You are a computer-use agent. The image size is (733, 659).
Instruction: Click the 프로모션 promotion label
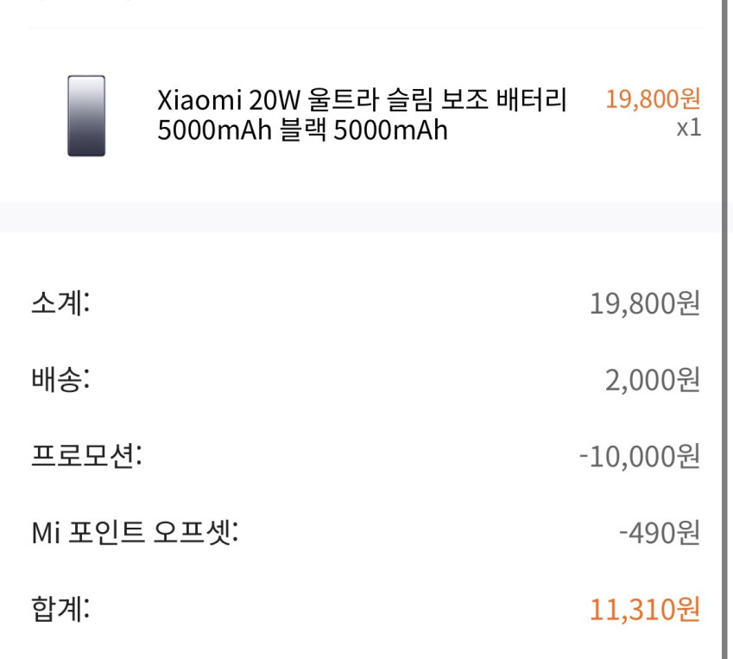coord(86,455)
